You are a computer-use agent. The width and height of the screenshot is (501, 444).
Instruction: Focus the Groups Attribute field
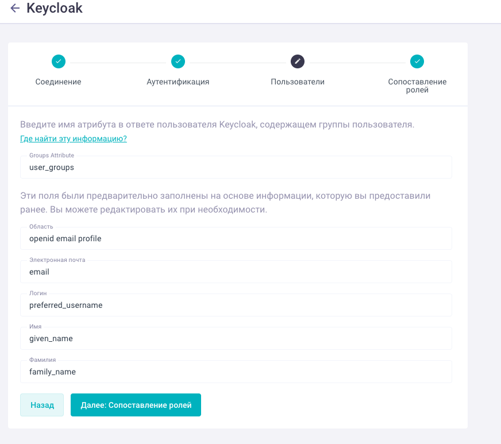pos(236,168)
